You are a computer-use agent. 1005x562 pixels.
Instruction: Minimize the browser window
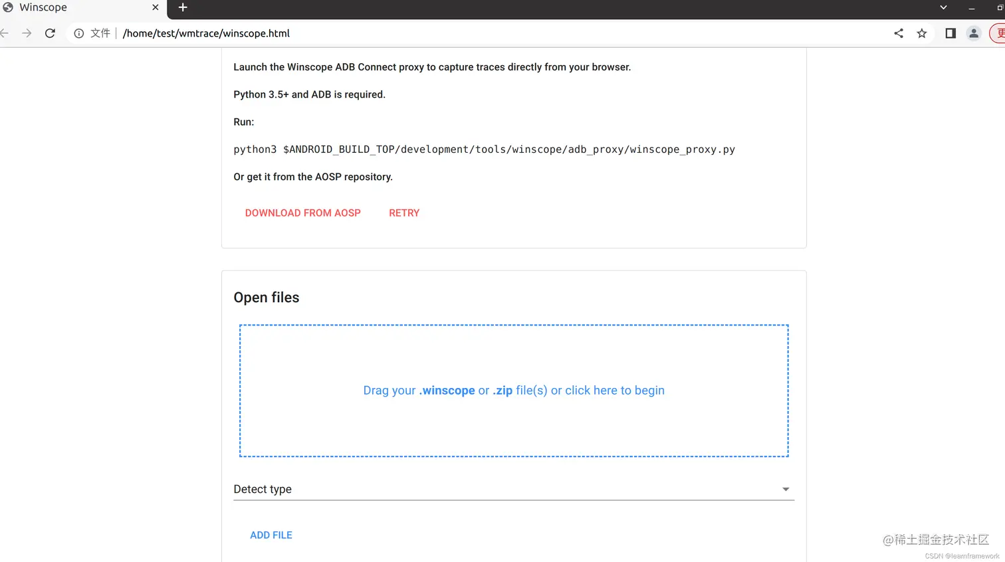click(972, 8)
